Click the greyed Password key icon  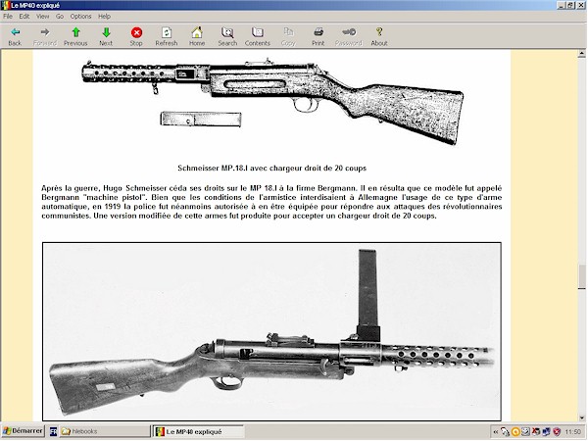click(x=349, y=36)
